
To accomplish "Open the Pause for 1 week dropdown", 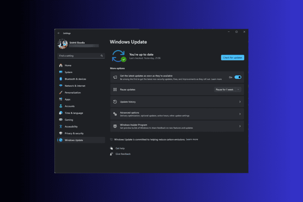I will [227, 90].
